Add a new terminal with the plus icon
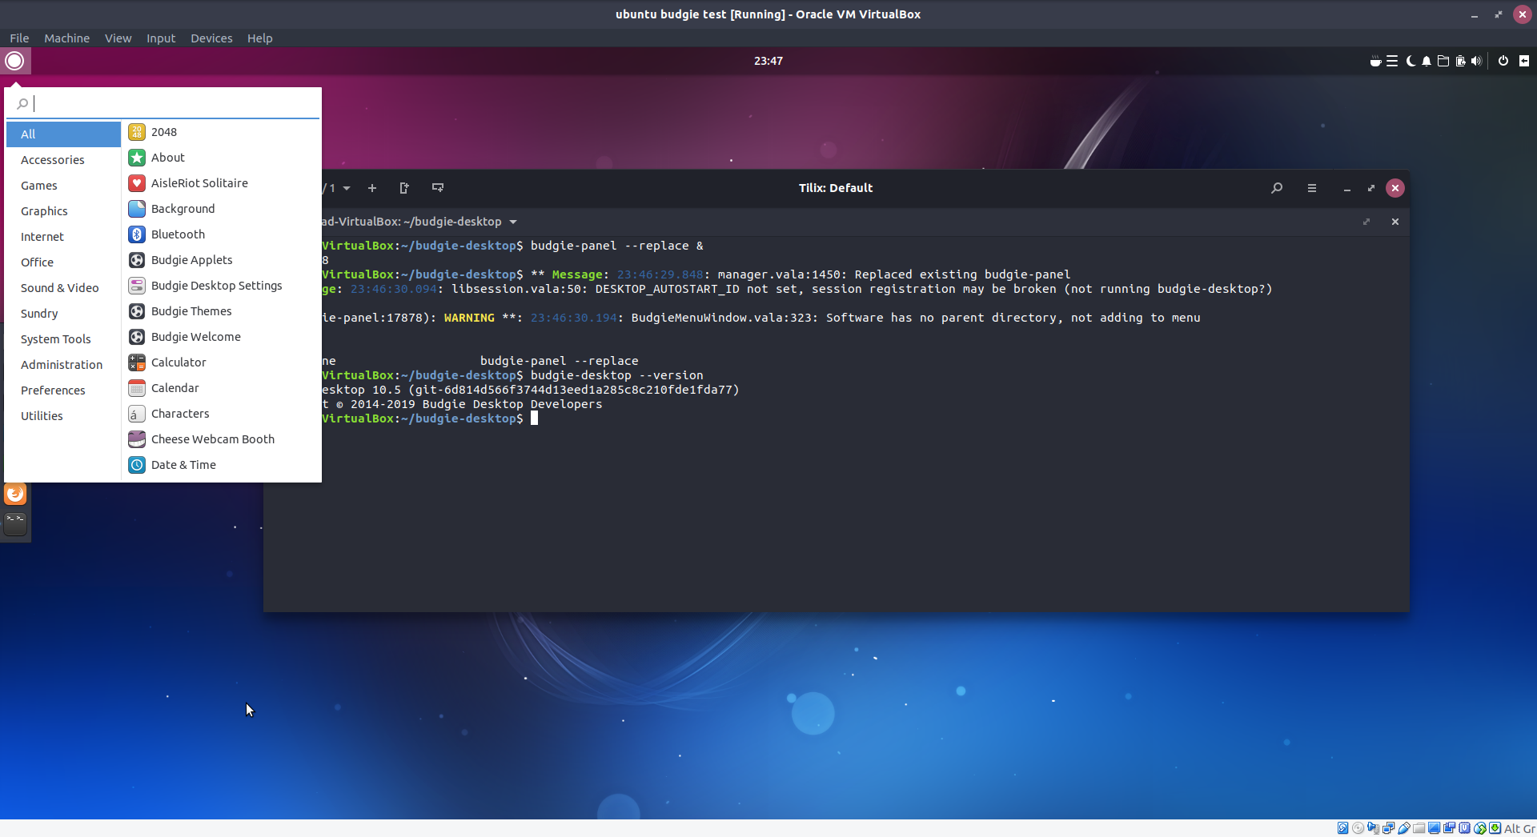The image size is (1537, 837). click(x=372, y=188)
